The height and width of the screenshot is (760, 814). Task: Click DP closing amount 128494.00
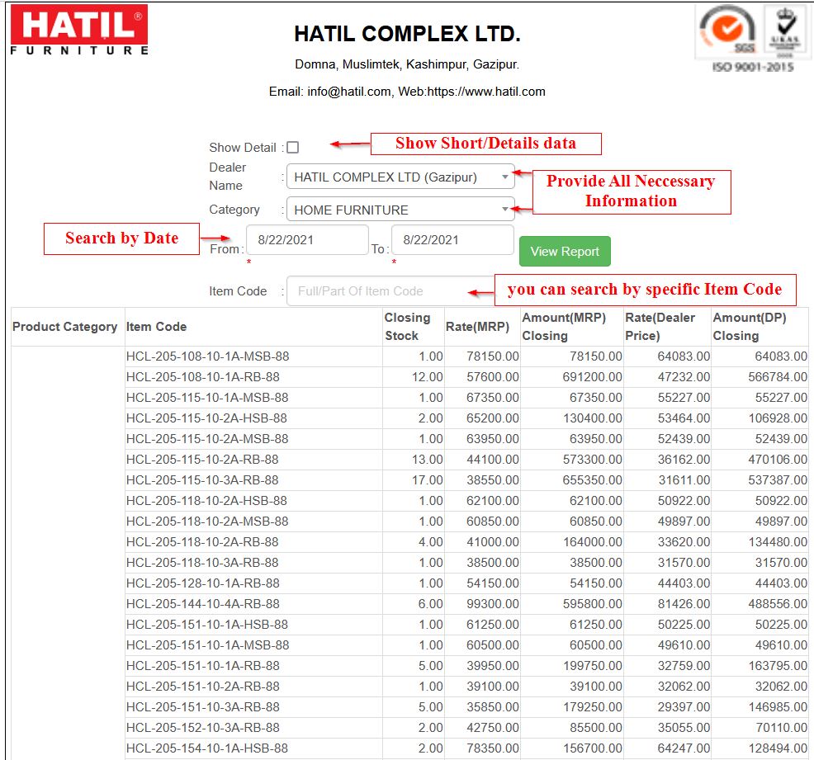[778, 748]
